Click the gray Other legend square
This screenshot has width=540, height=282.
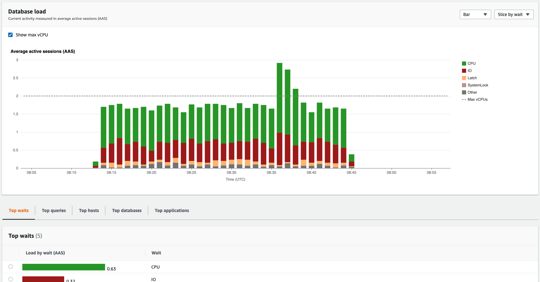point(464,93)
